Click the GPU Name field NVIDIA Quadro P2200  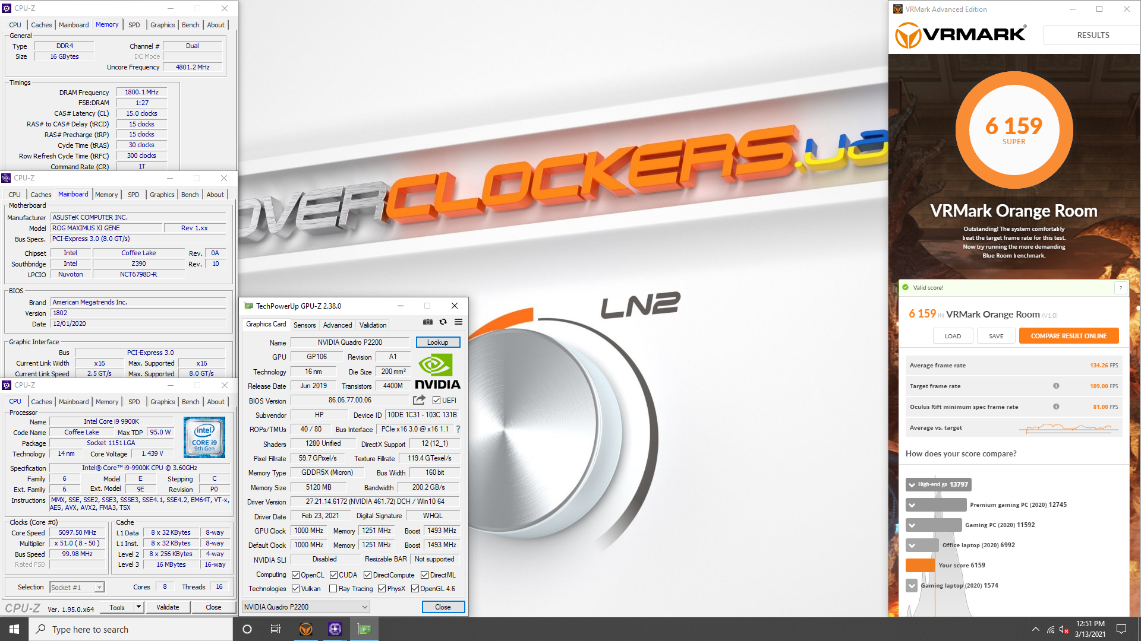pos(349,342)
